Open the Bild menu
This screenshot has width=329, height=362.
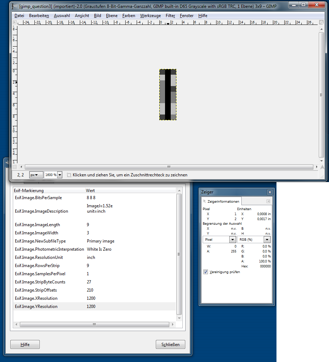[98, 16]
